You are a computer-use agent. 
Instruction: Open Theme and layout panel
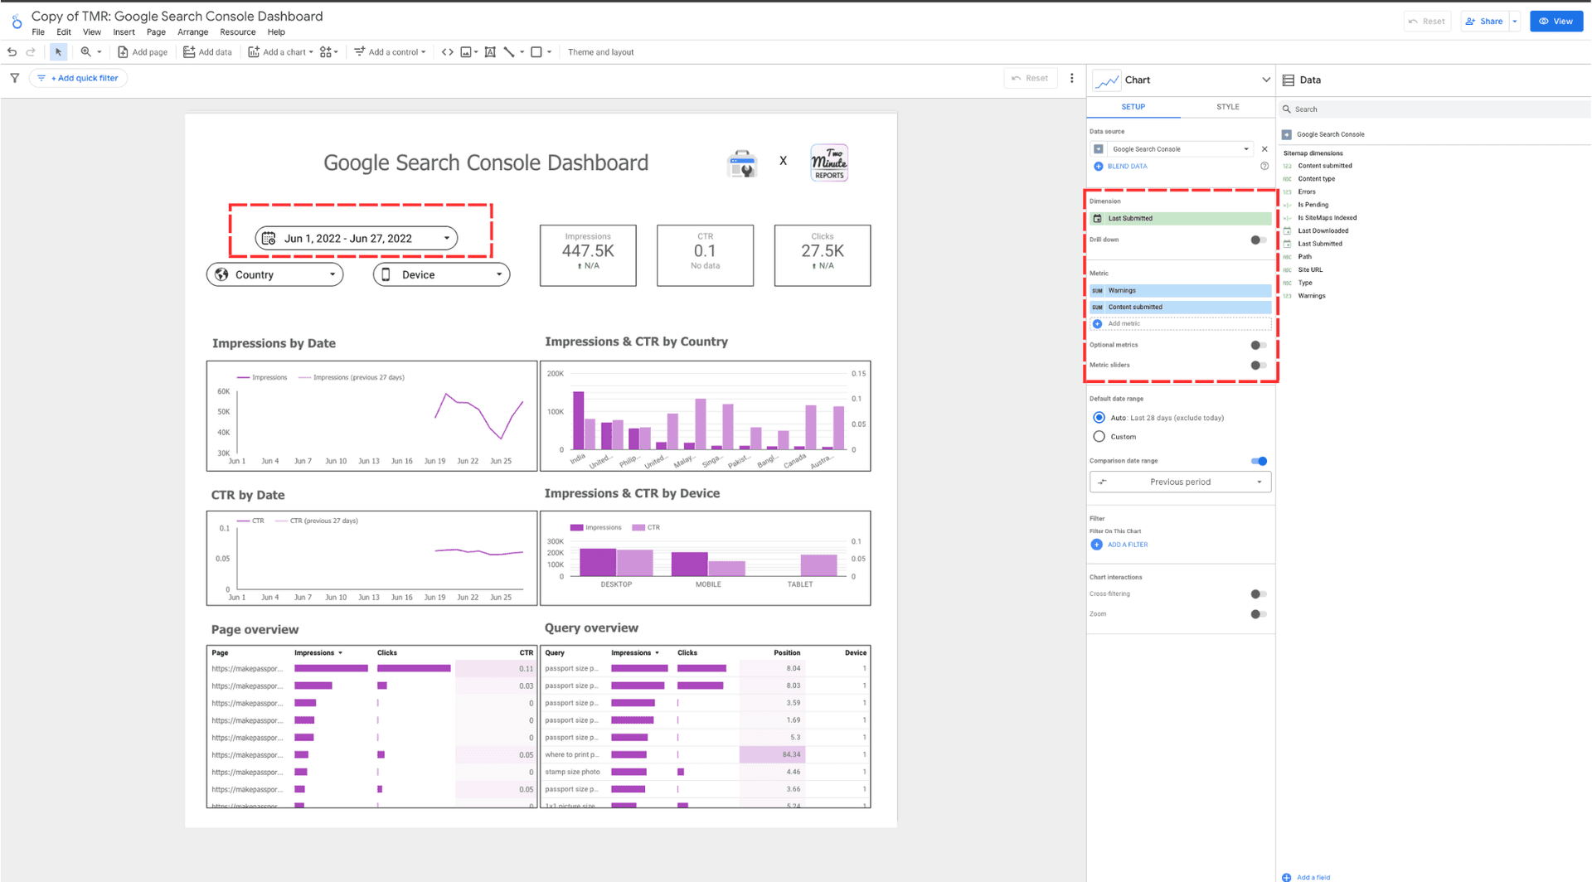pos(600,52)
